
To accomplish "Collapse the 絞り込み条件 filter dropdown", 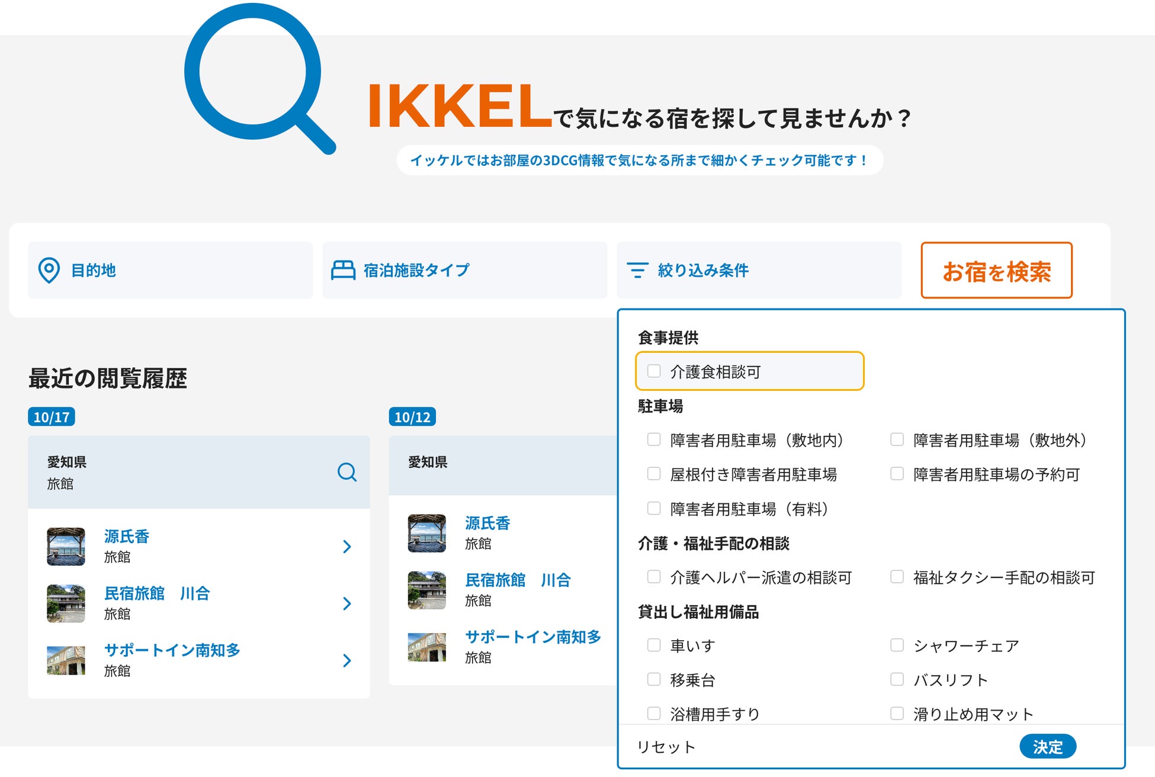I will [x=759, y=270].
